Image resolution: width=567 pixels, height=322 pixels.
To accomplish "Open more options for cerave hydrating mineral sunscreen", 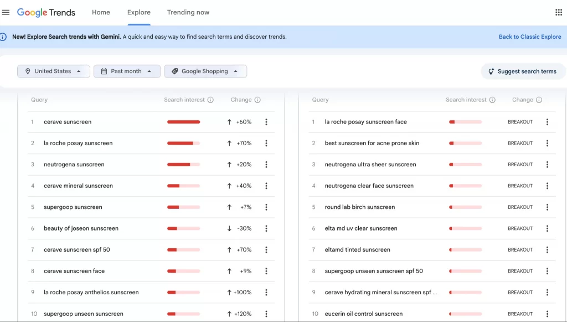I will [x=547, y=292].
